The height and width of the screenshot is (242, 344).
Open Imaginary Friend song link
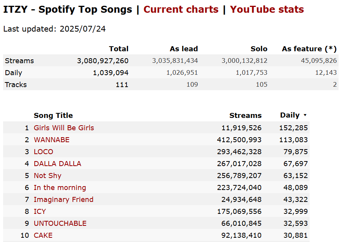click(64, 200)
